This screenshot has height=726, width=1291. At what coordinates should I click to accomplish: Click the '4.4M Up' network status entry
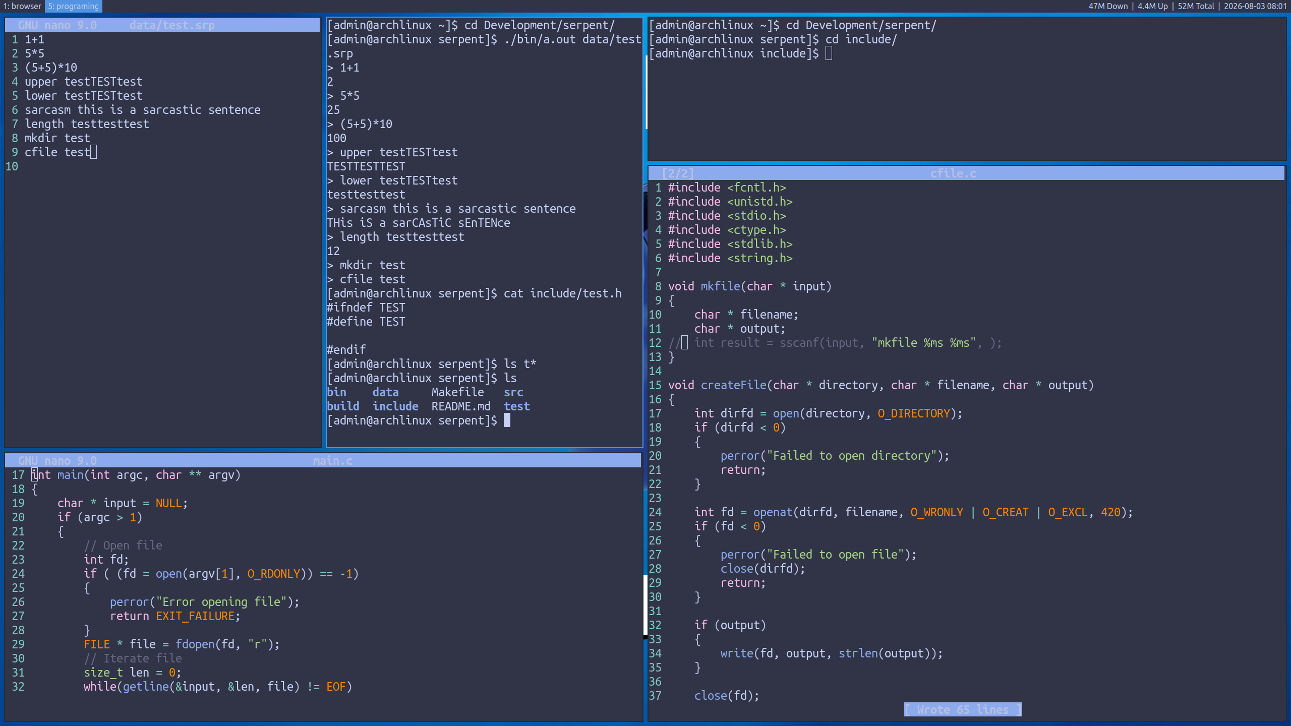1153,6
